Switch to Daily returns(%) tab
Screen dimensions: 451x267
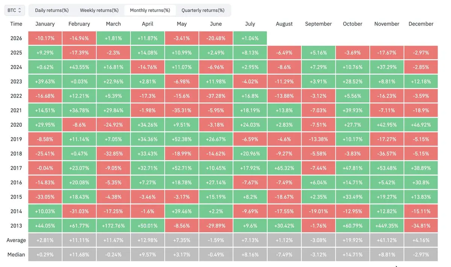point(52,10)
